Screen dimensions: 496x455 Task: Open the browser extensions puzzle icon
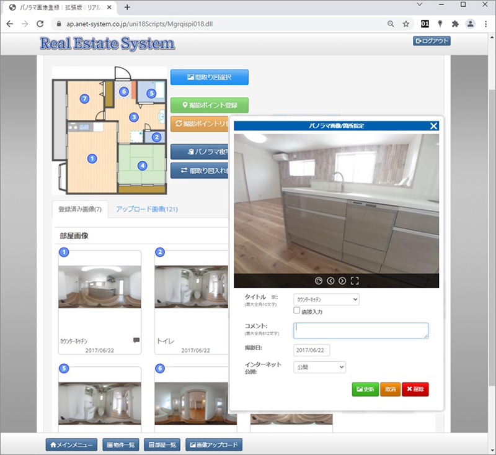point(455,24)
